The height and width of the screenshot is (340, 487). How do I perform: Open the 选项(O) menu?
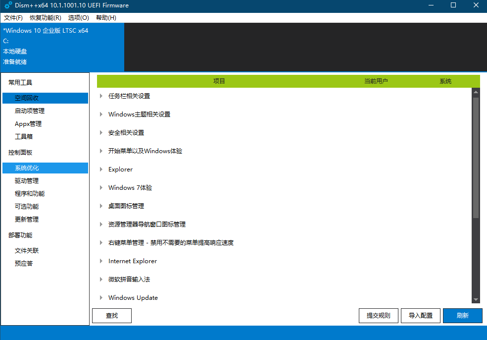point(78,17)
